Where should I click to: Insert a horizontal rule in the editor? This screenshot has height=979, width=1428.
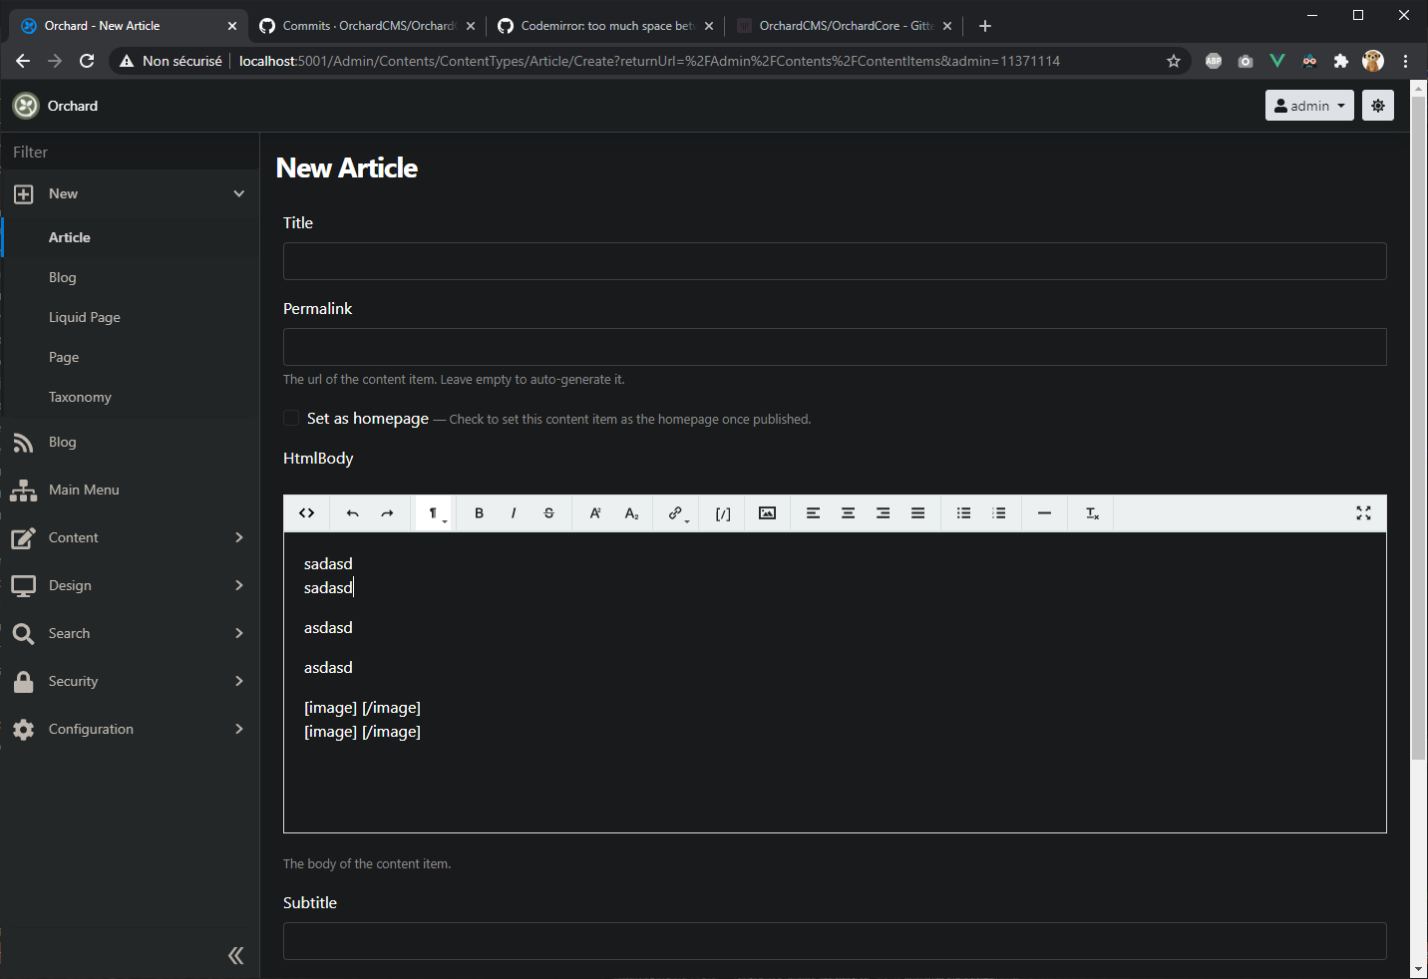tap(1044, 512)
